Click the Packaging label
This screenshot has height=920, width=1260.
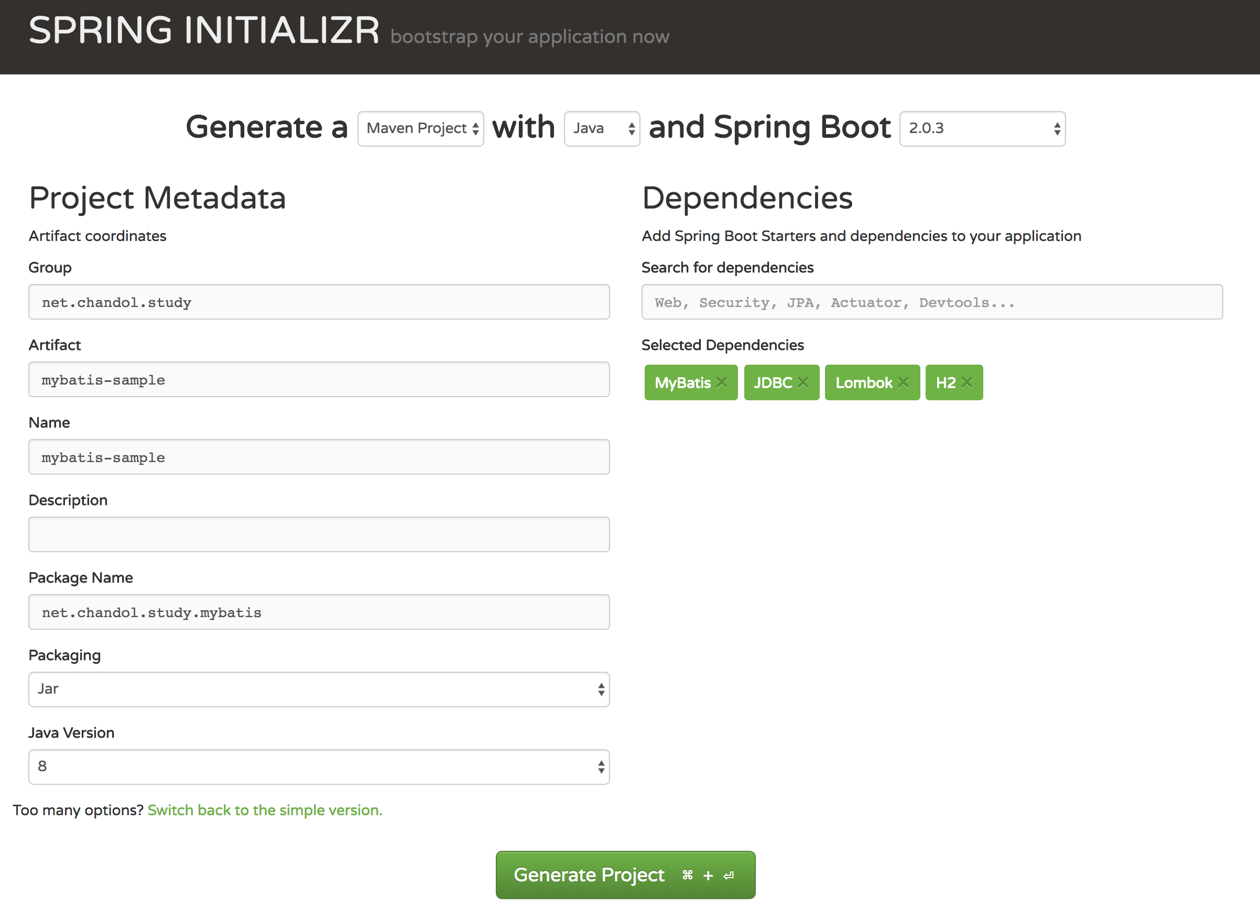click(64, 655)
